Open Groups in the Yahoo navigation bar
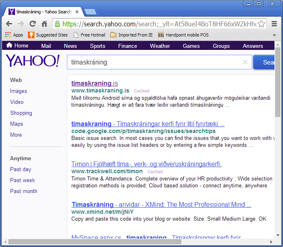The image size is (283, 247). click(221, 46)
